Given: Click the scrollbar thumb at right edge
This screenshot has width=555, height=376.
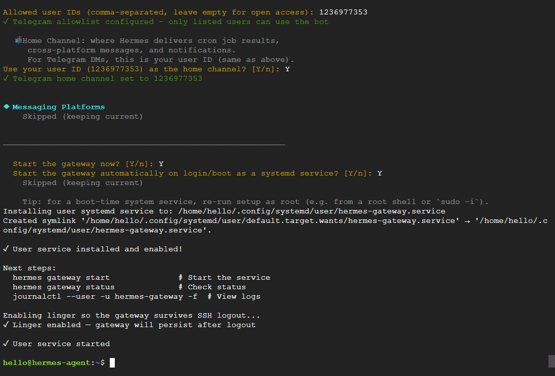Looking at the screenshot, I should (x=552, y=362).
